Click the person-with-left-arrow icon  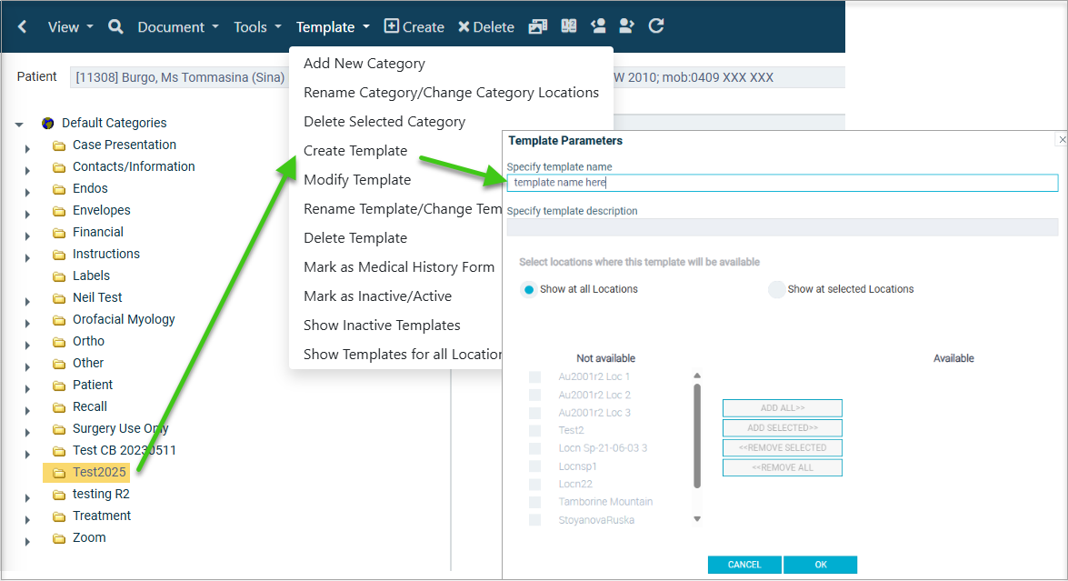click(x=598, y=25)
